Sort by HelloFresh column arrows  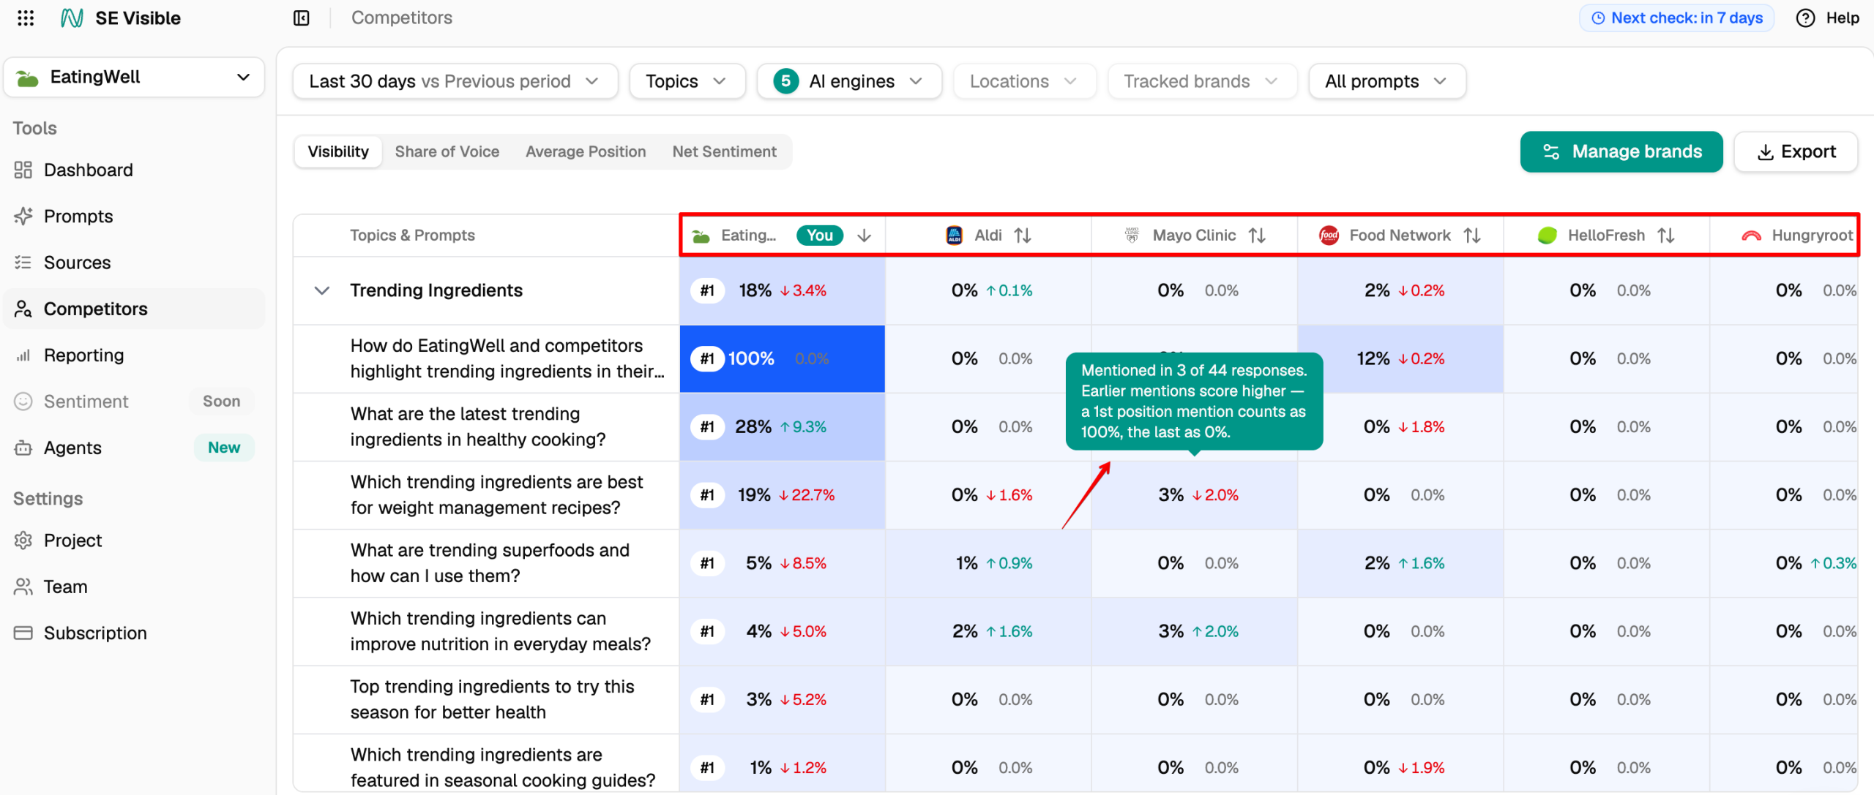pos(1666,235)
